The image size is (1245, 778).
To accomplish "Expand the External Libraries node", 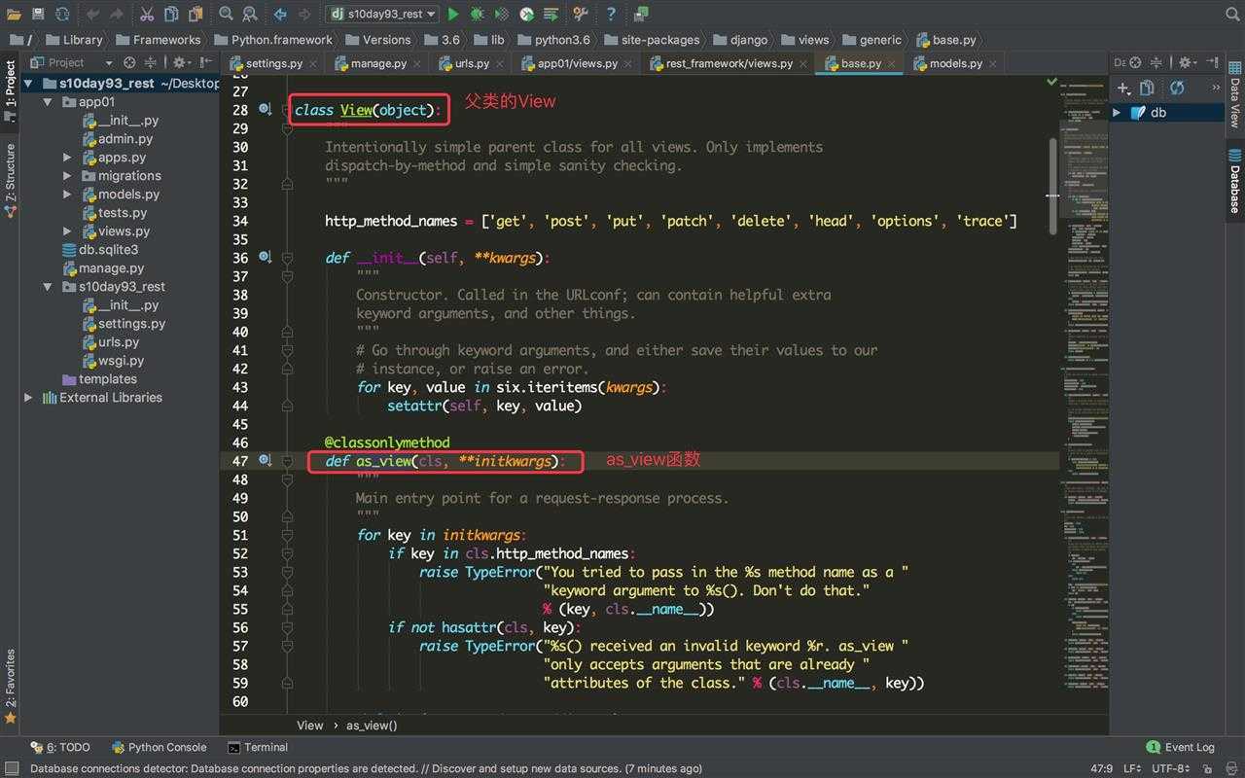I will [28, 398].
